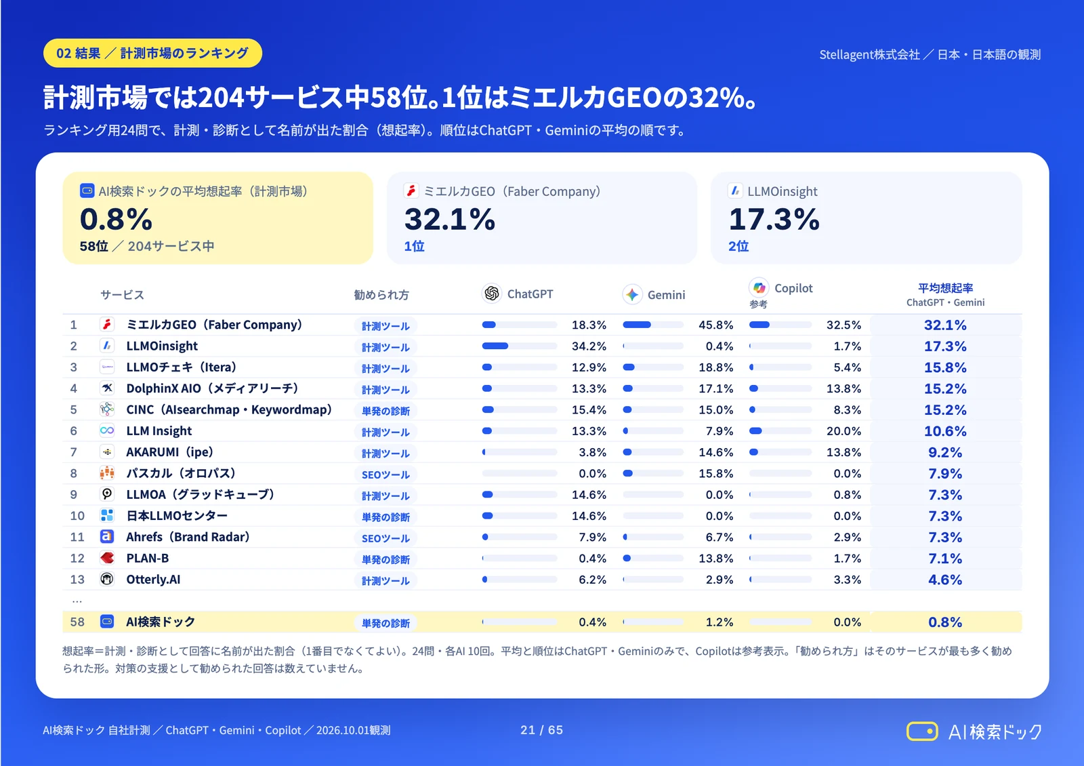Screen dimensions: 1084x766
Task: Click the LLMOinsight 17.3% summary card
Action: pyautogui.click(x=867, y=218)
